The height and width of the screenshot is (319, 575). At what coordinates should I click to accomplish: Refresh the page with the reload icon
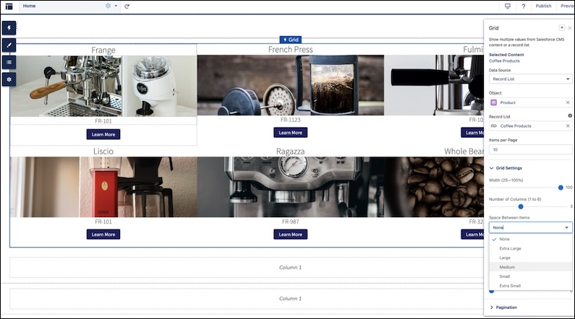click(x=127, y=6)
